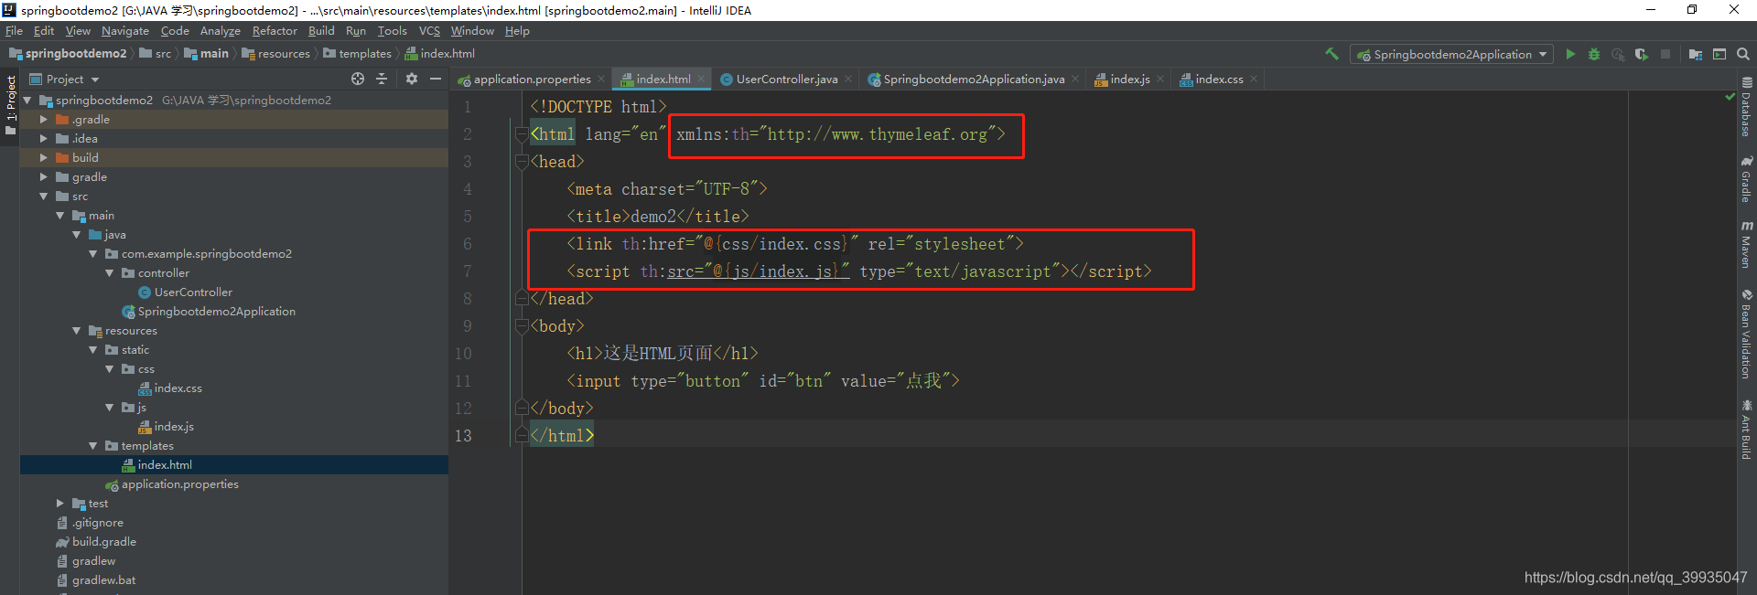Expand the gradle folder arrow
Viewport: 1757px width, 595px height.
pyautogui.click(x=43, y=176)
